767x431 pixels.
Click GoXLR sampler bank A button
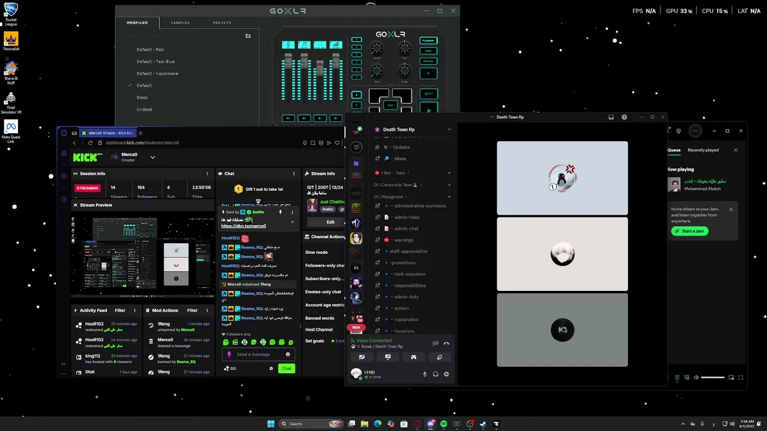click(x=357, y=95)
